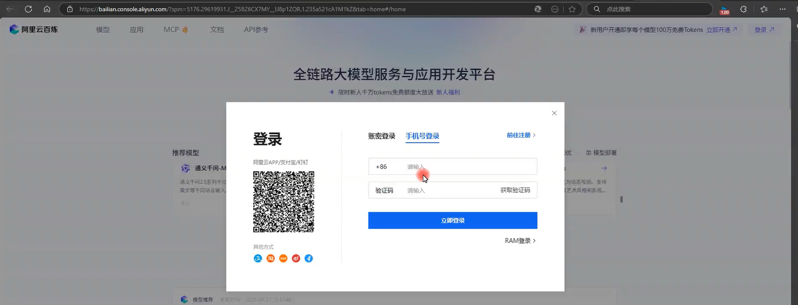
Task: Log in with the DingTalk icon
Action: point(309,258)
